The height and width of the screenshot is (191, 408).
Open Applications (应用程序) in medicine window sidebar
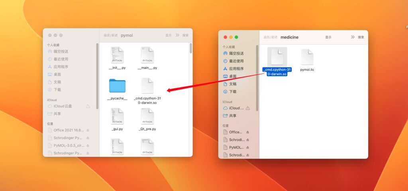(233, 69)
